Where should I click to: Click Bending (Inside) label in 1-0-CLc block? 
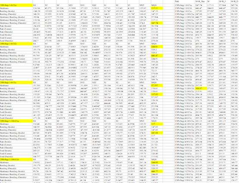tap(7, 88)
